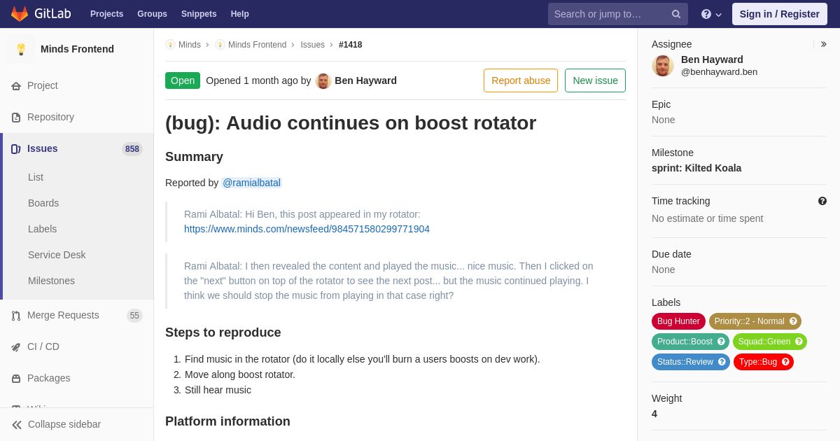Click the help icon on Type::Bug label
The image size is (840, 441).
[785, 362]
